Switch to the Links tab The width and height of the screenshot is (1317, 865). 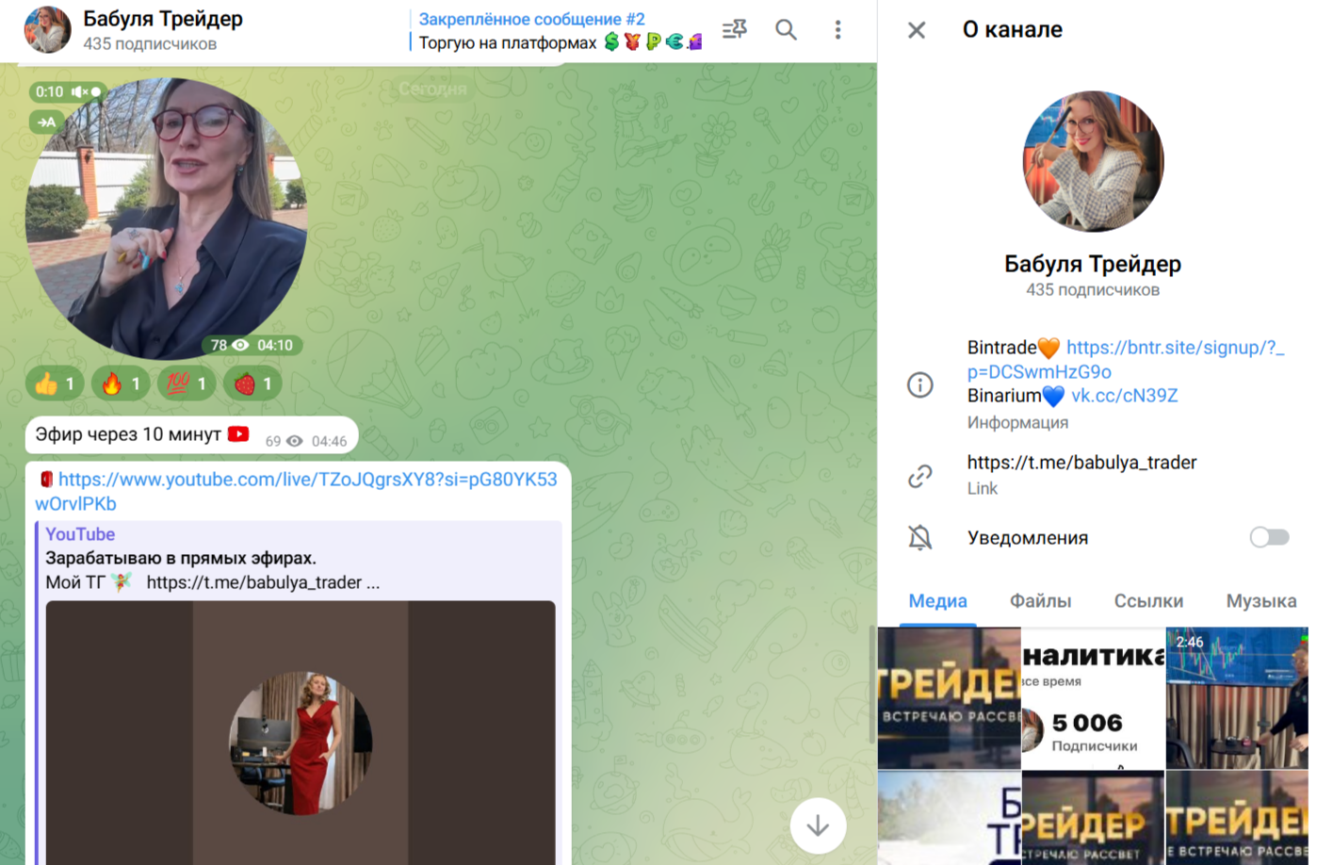point(1148,601)
